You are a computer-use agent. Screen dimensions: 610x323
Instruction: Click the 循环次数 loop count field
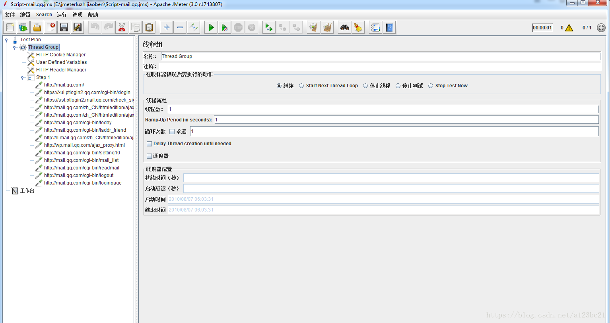click(394, 131)
